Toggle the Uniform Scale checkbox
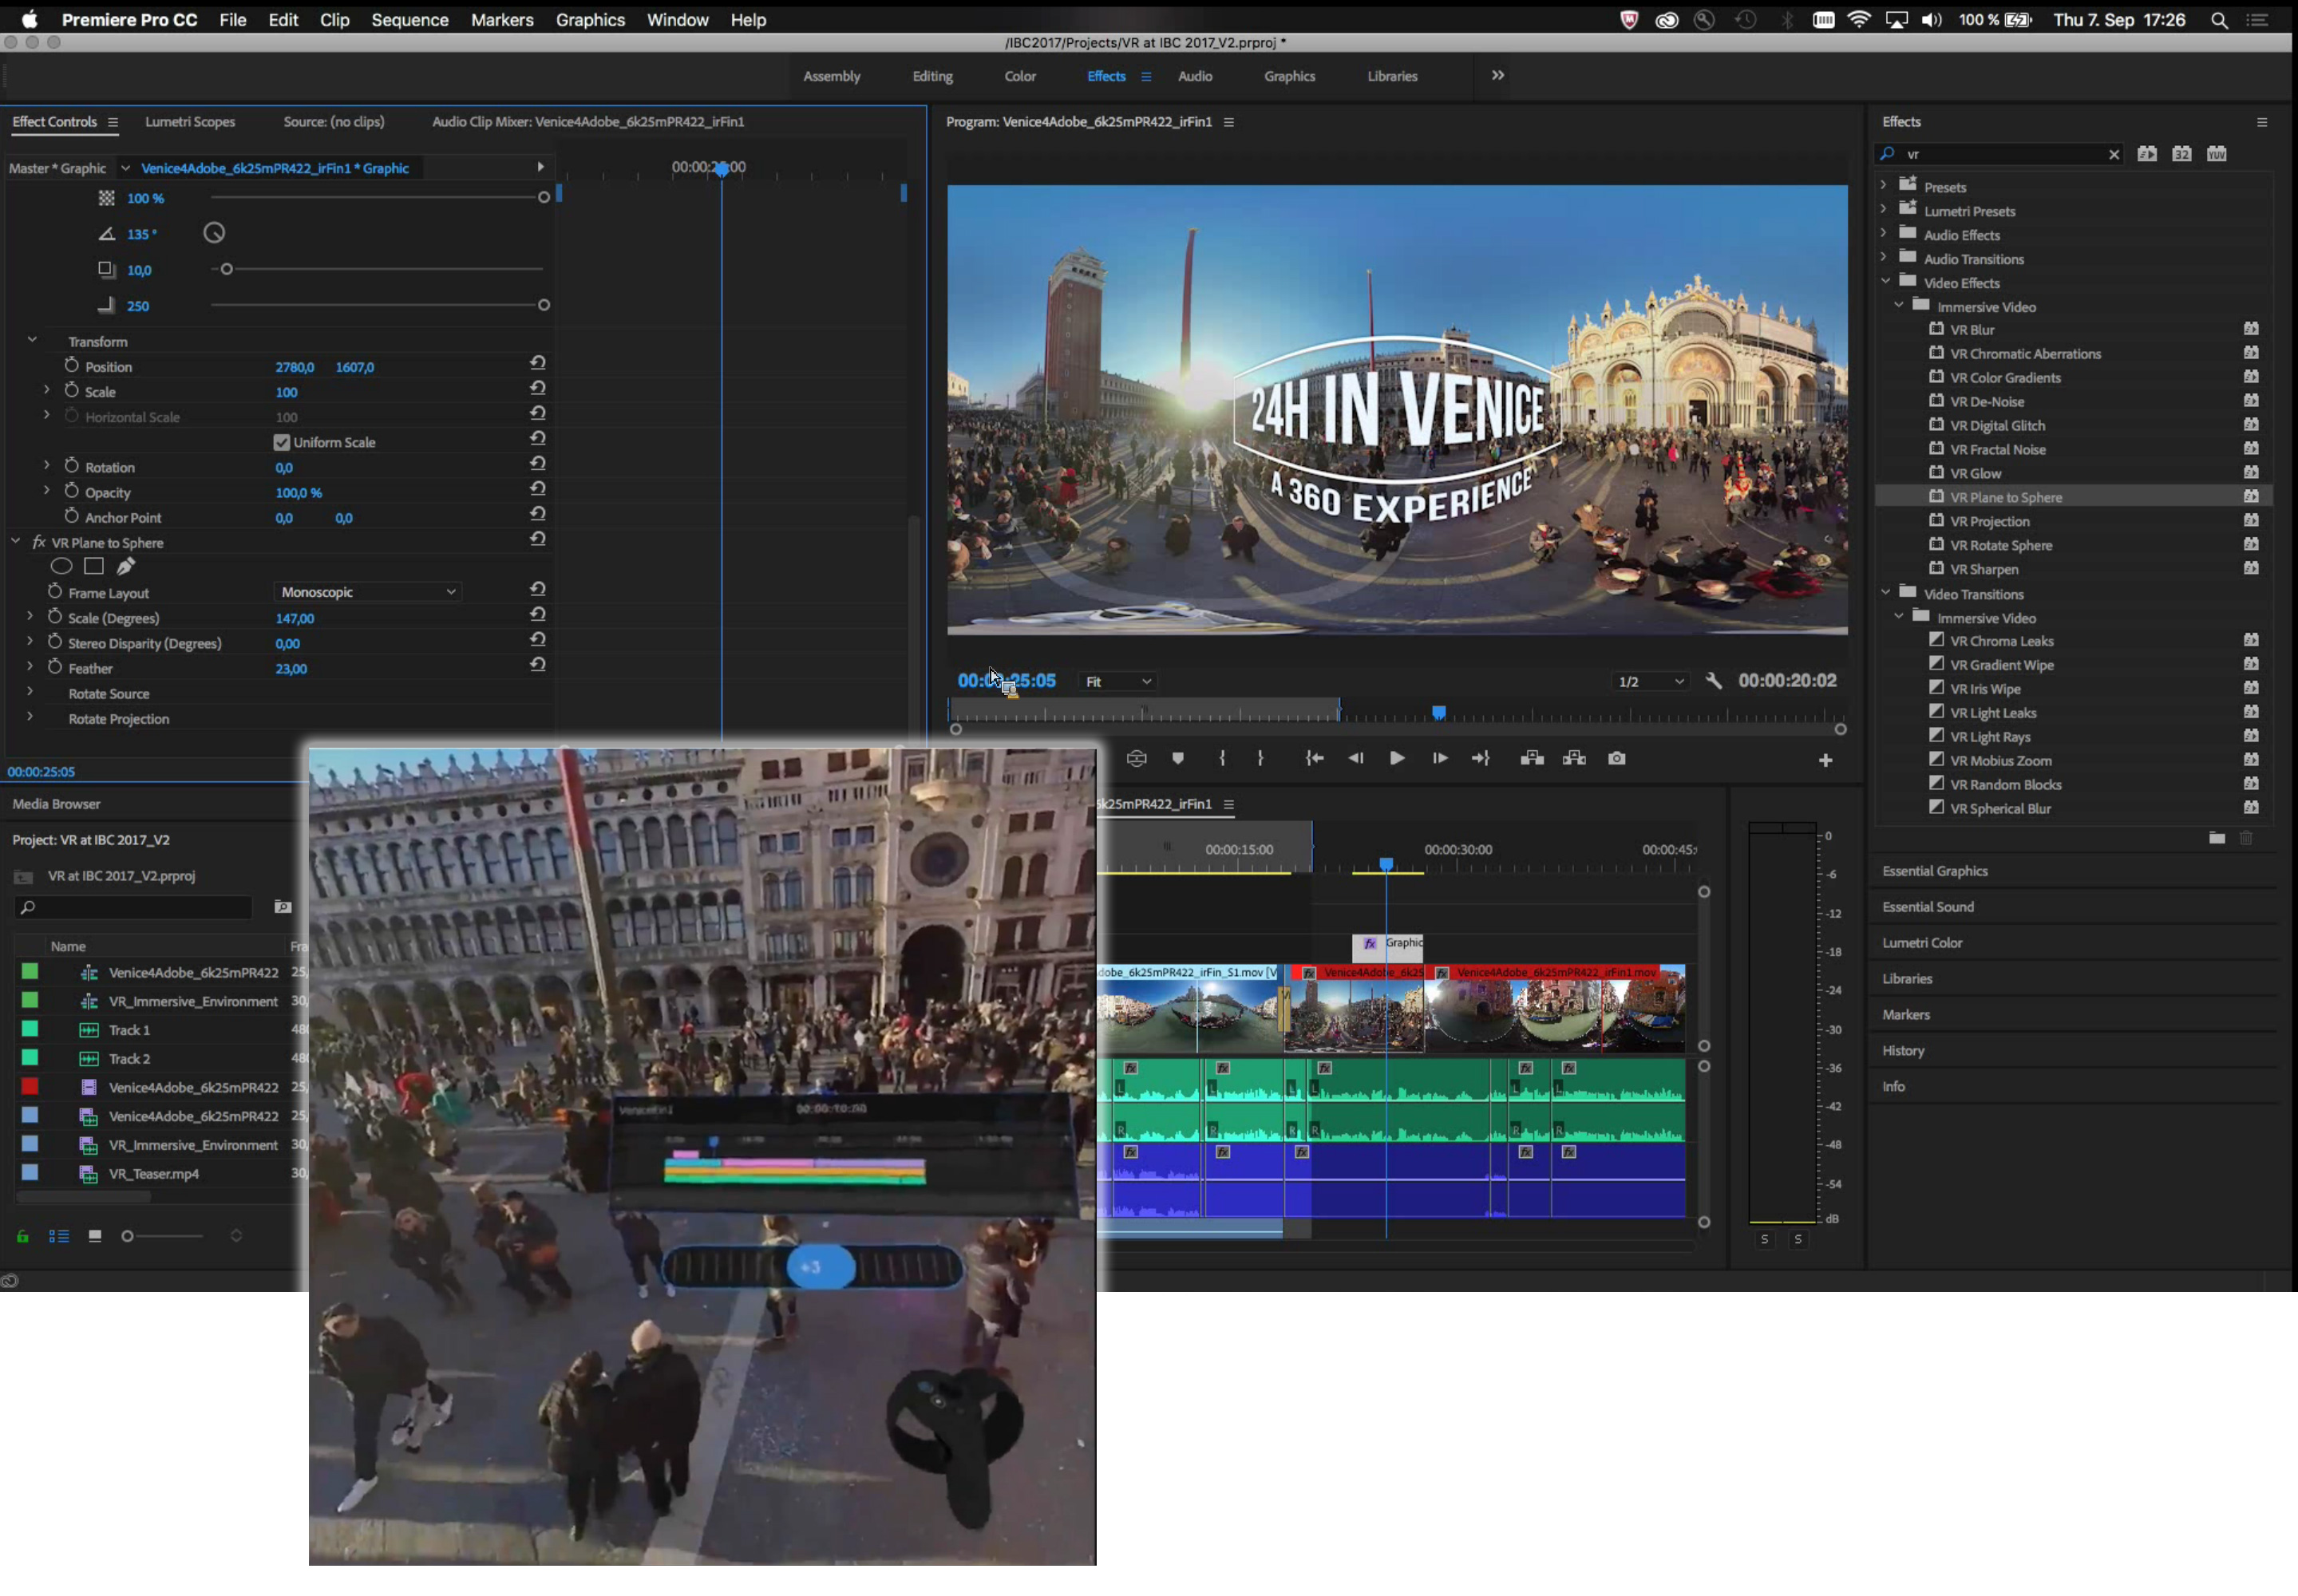 pyautogui.click(x=282, y=442)
